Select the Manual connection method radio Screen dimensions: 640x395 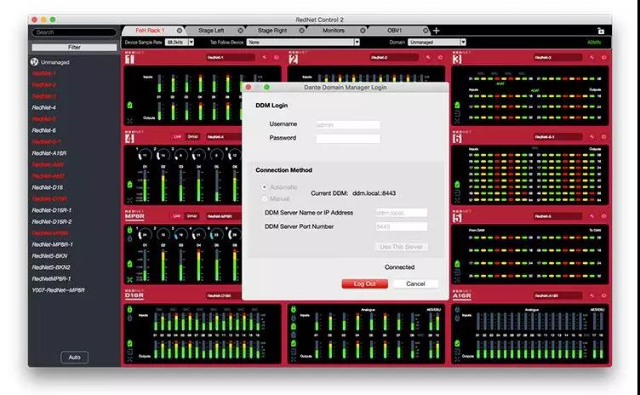[x=265, y=198]
